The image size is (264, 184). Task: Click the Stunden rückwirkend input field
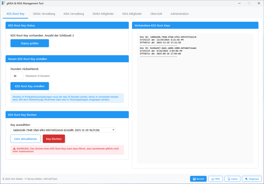pos(17,76)
